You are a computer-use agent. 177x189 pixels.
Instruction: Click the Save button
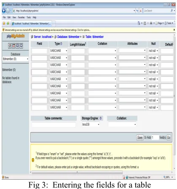pyautogui.click(x=140, y=138)
